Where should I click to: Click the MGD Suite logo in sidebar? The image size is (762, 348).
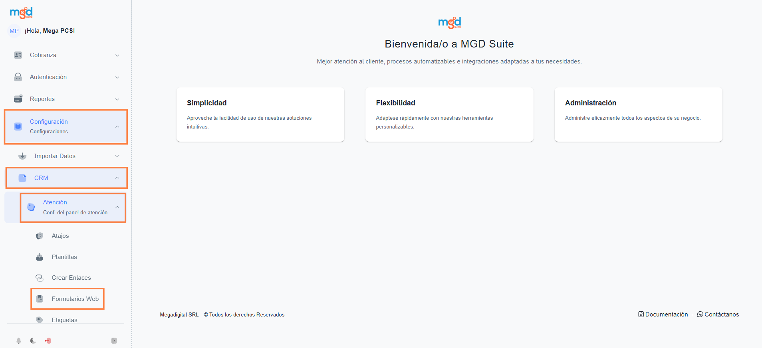pos(21,13)
